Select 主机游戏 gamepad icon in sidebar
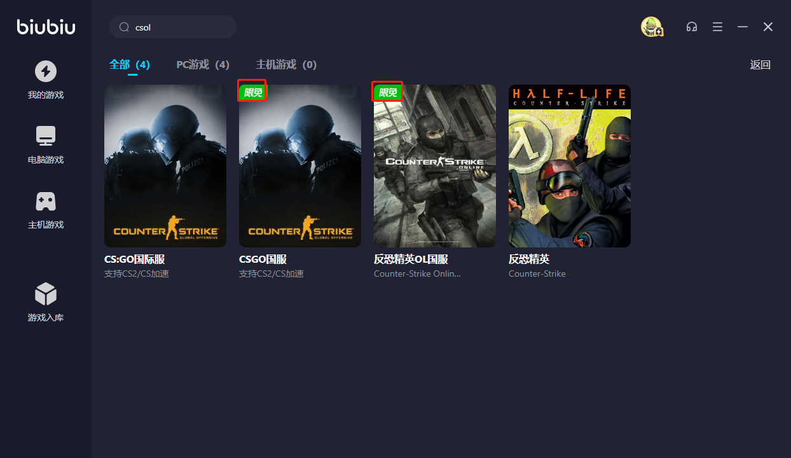The width and height of the screenshot is (791, 458). [46, 201]
